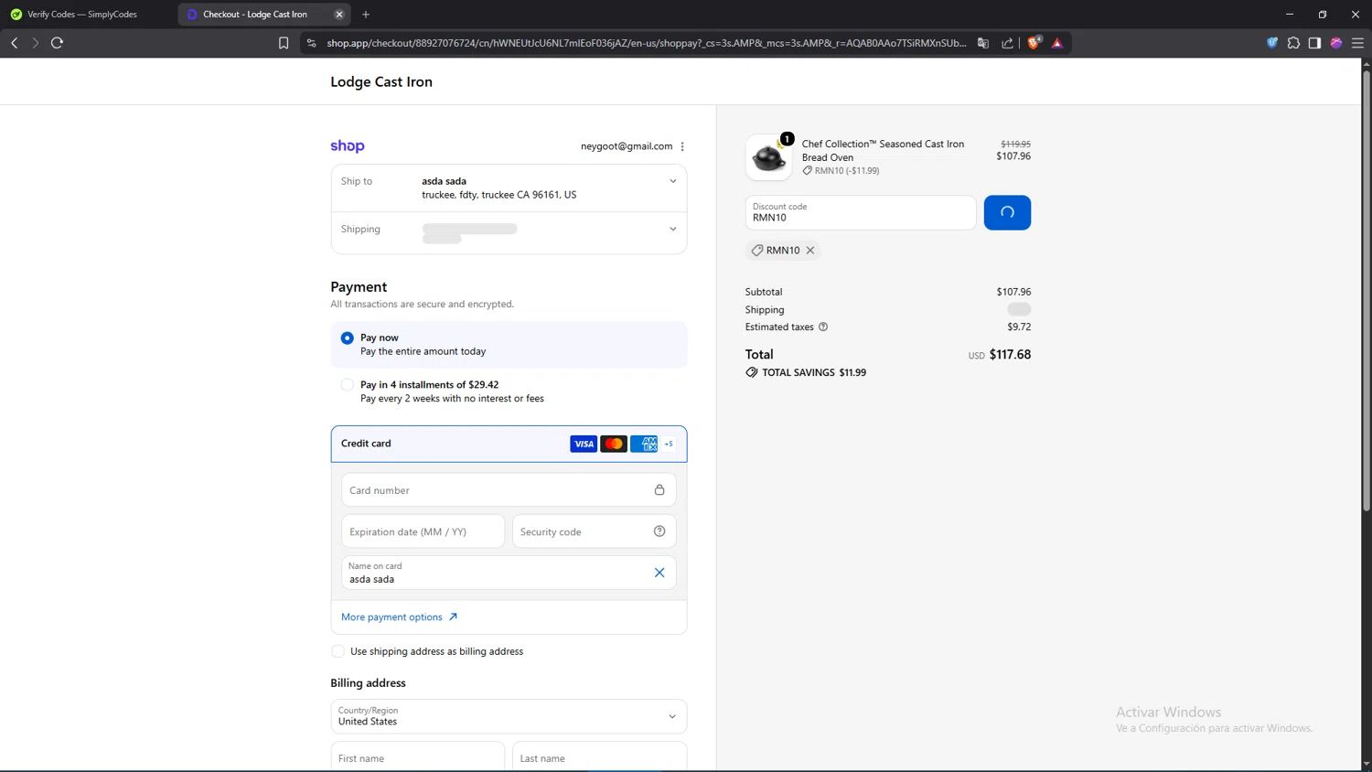Open a new browser tab
Viewport: 1372px width, 772px height.
pyautogui.click(x=366, y=15)
